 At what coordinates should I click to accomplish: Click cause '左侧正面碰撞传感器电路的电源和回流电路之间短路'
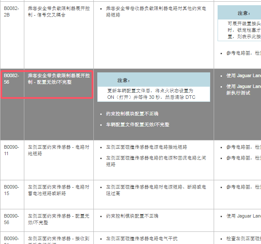(x=156, y=161)
